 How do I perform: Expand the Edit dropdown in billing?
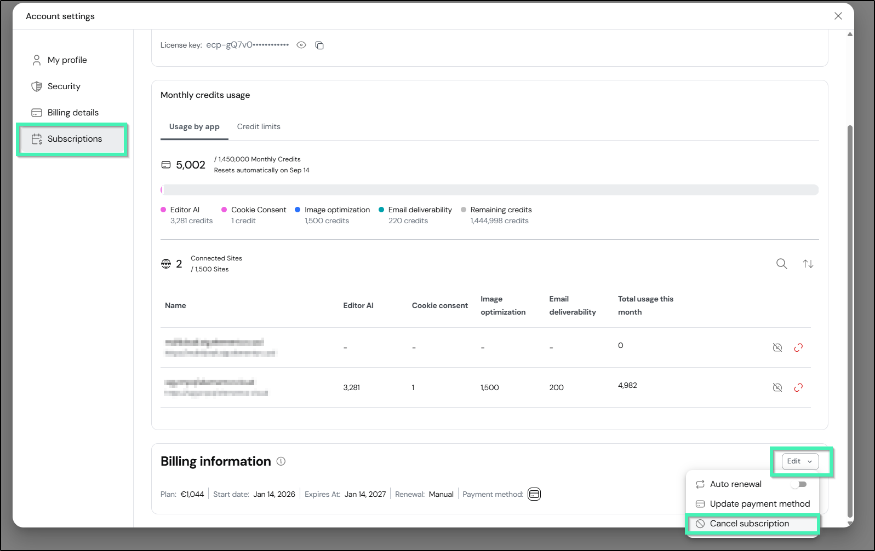800,461
